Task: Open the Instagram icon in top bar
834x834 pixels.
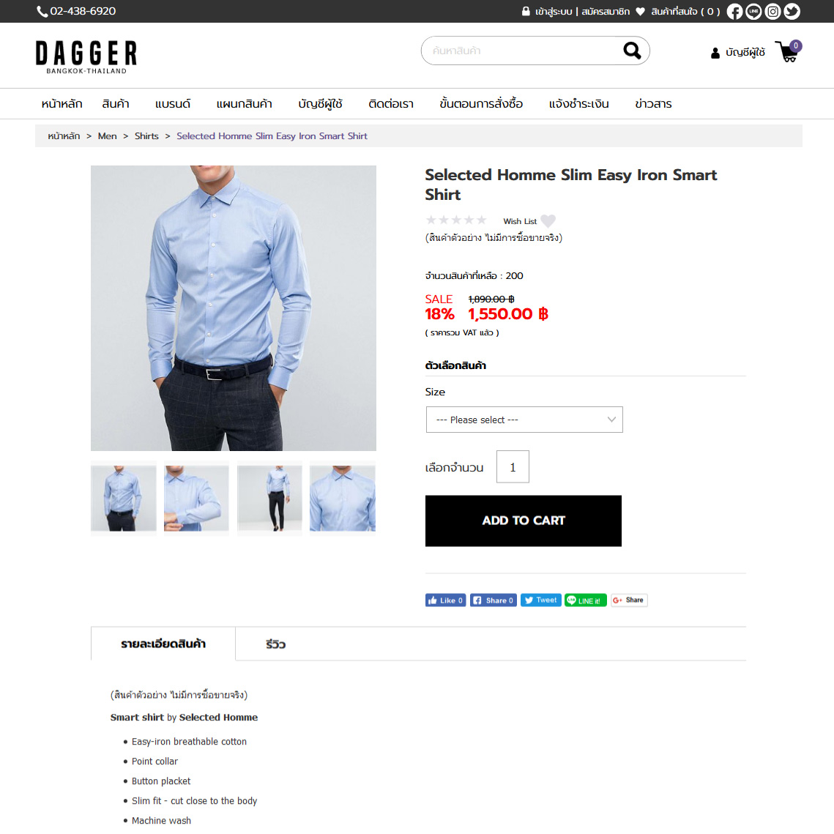Action: pos(772,11)
